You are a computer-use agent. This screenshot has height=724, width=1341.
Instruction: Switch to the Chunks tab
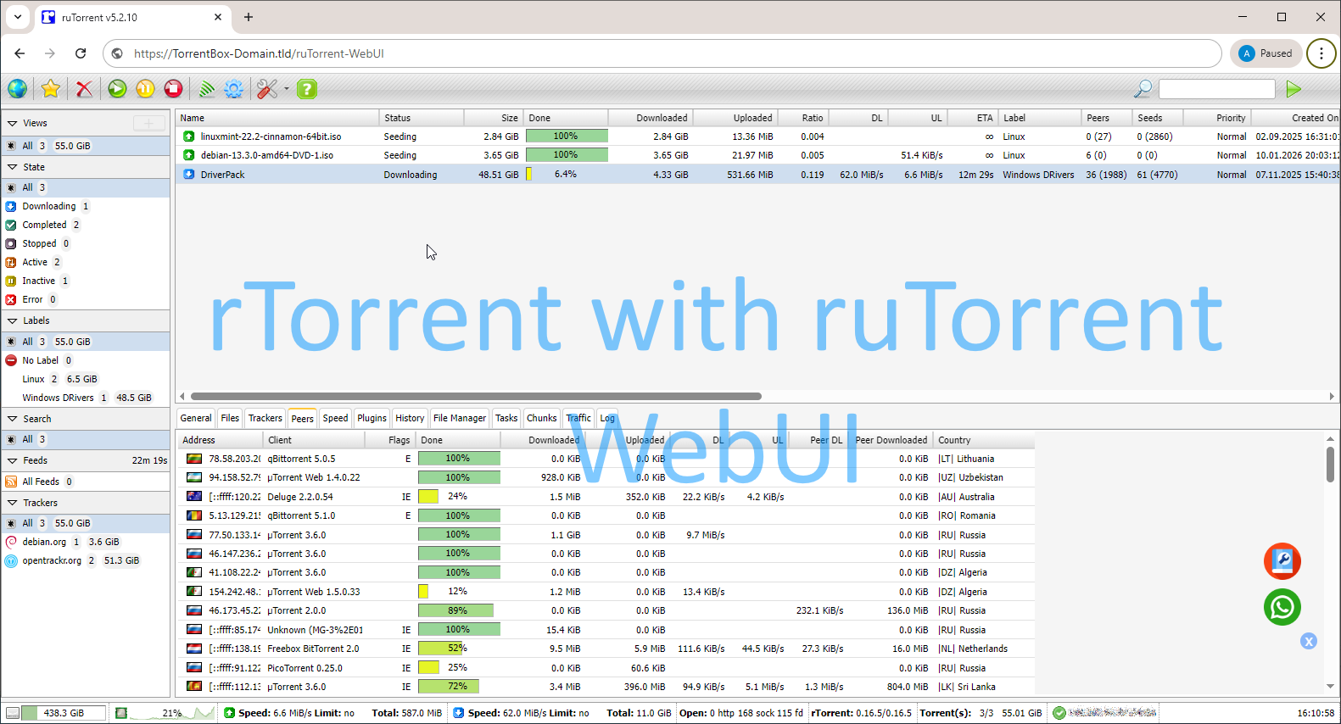point(541,418)
